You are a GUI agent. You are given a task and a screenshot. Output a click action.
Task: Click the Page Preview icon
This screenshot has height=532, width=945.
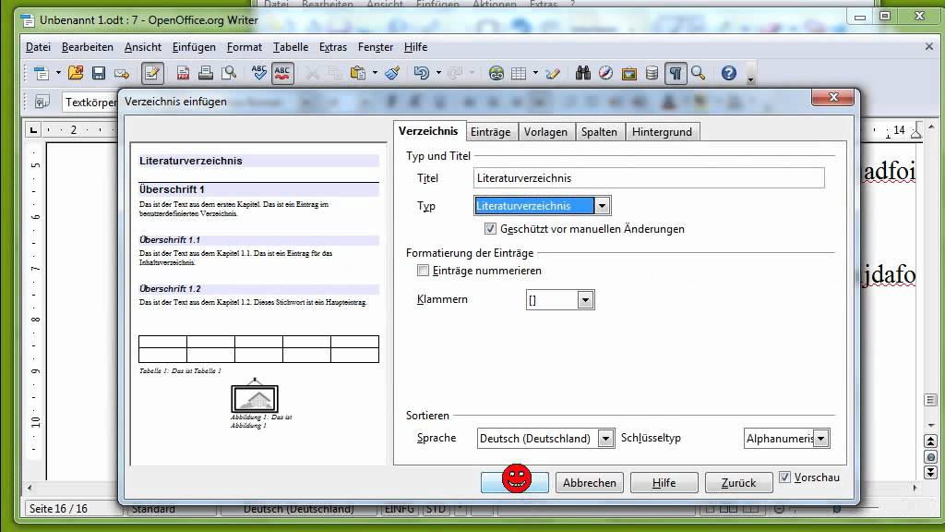[229, 74]
